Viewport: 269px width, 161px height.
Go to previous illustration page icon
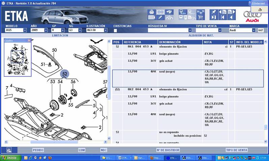point(222,12)
